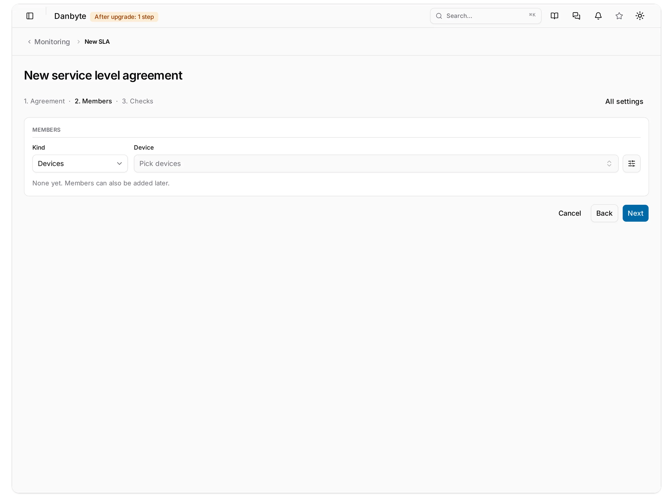Click the Device field label

point(144,147)
